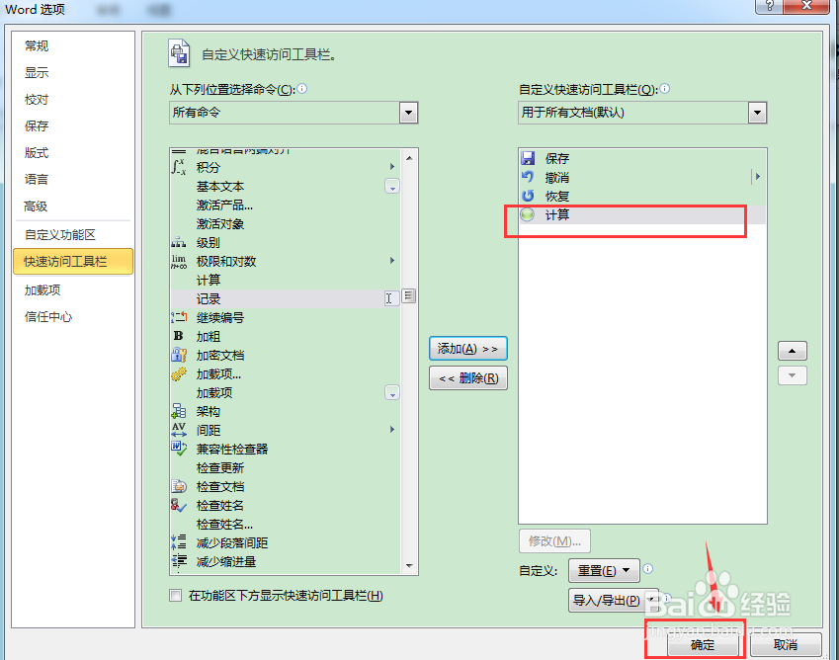
Task: Click the command list scroll up arrow
Action: coord(409,158)
